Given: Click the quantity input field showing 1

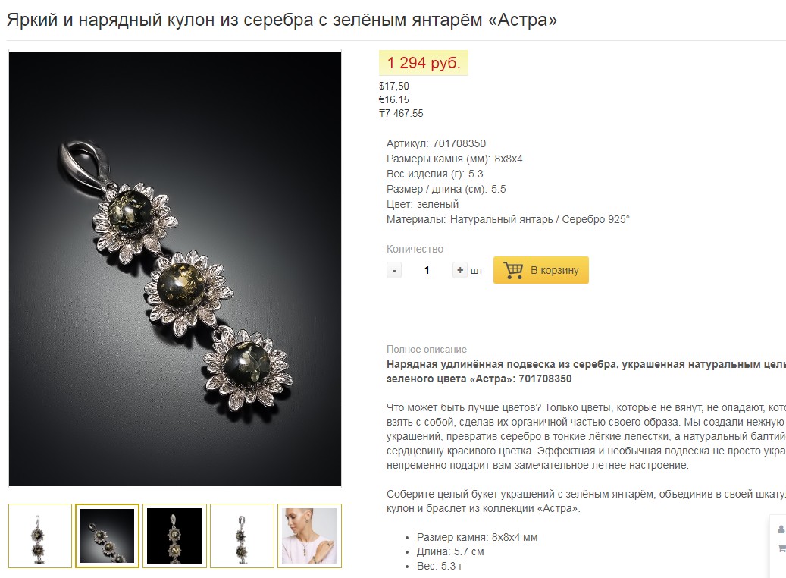Looking at the screenshot, I should 427,270.
